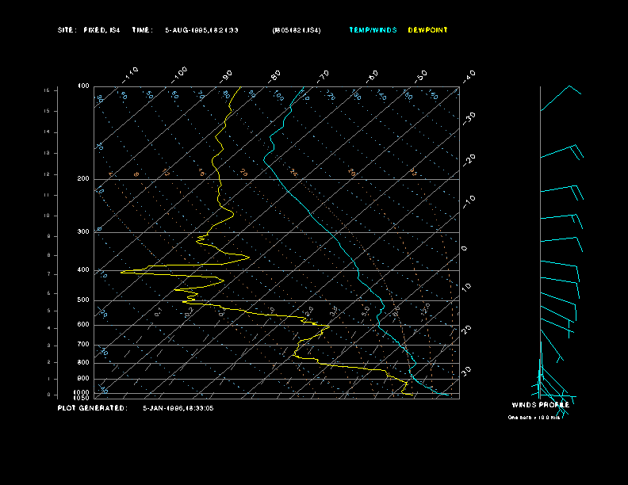Click the 500 pressure level label
Screen dimensions: 628x485
[x=83, y=300]
